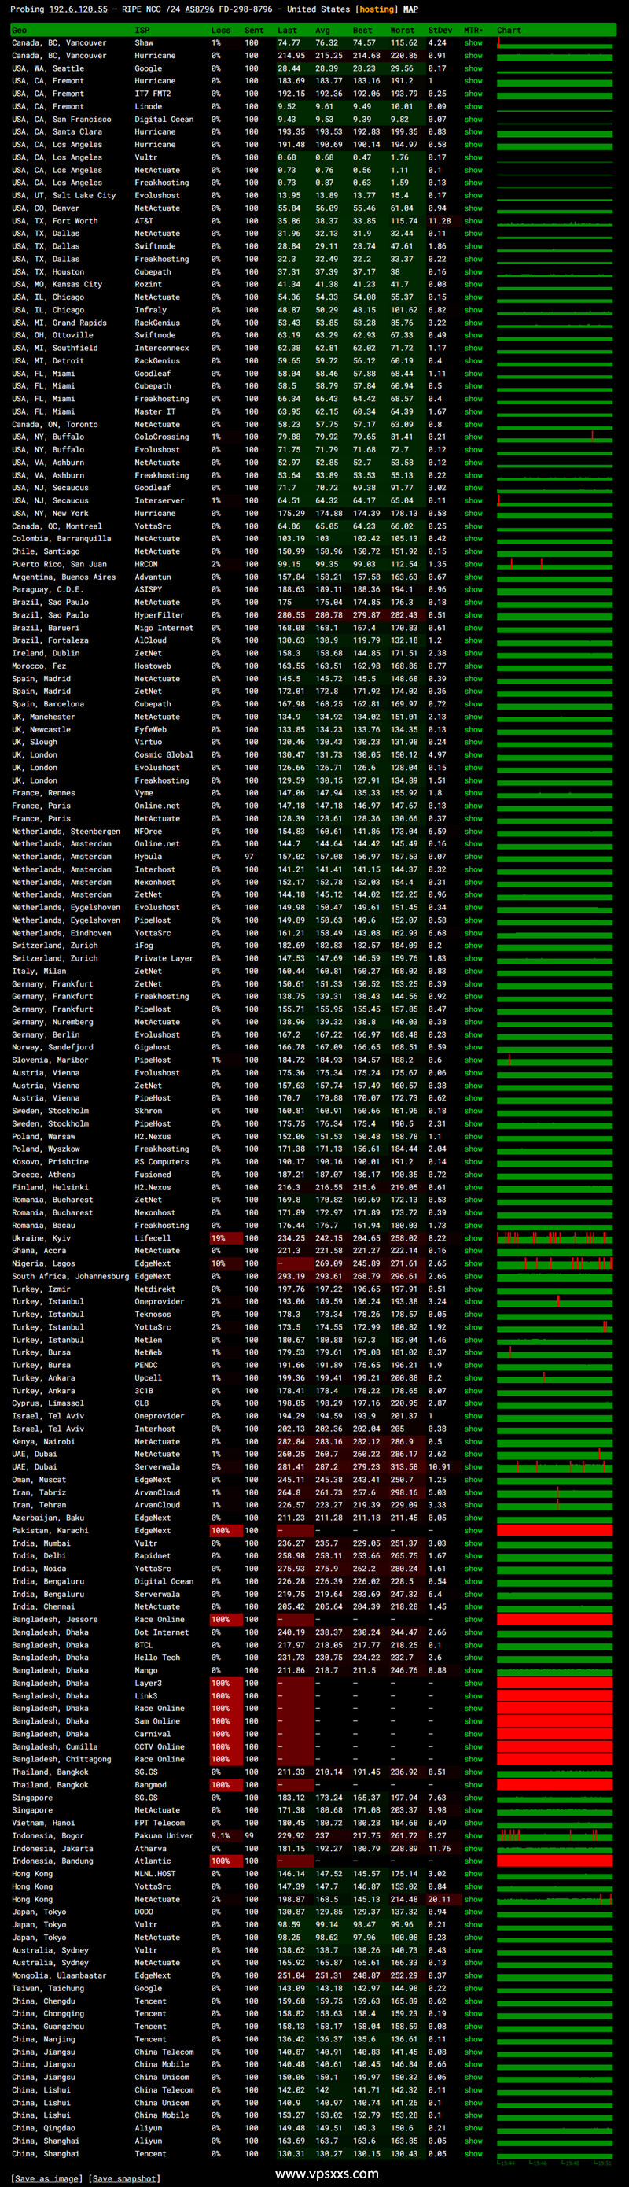Click the red chart bar for Pakistan Karachi

554,1531
